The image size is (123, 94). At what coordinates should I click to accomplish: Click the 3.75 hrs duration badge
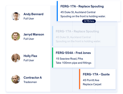89,21
